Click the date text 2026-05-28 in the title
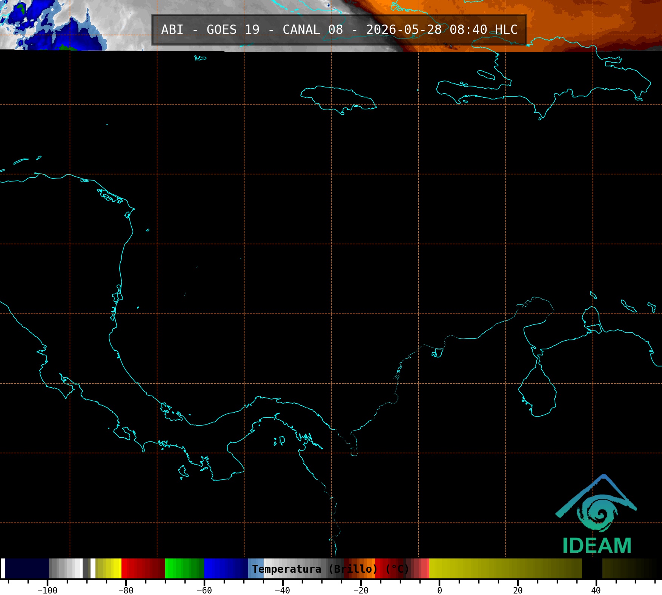Screen dimensions: 662x595 (x=404, y=30)
